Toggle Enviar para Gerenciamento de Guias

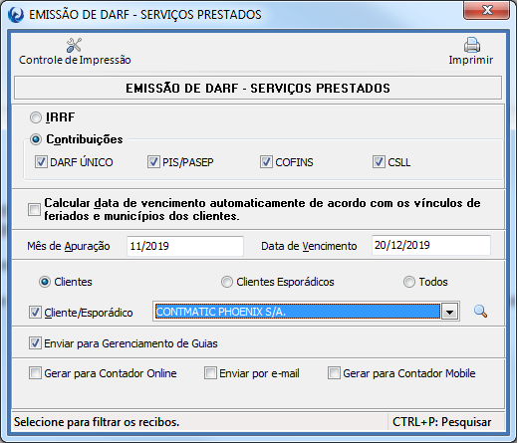[35, 343]
